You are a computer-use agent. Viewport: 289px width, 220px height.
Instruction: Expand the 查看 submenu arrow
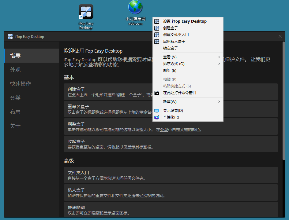point(219,57)
